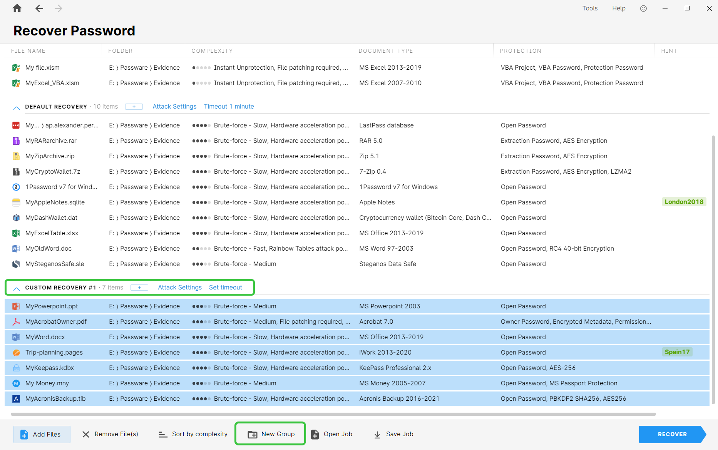Image resolution: width=718 pixels, height=450 pixels.
Task: Go to the Home screen icon
Action: click(17, 8)
